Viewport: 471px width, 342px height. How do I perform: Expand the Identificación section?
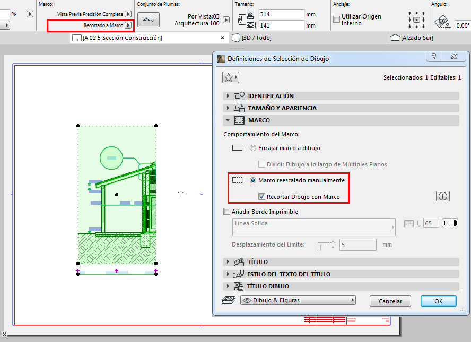(228, 96)
